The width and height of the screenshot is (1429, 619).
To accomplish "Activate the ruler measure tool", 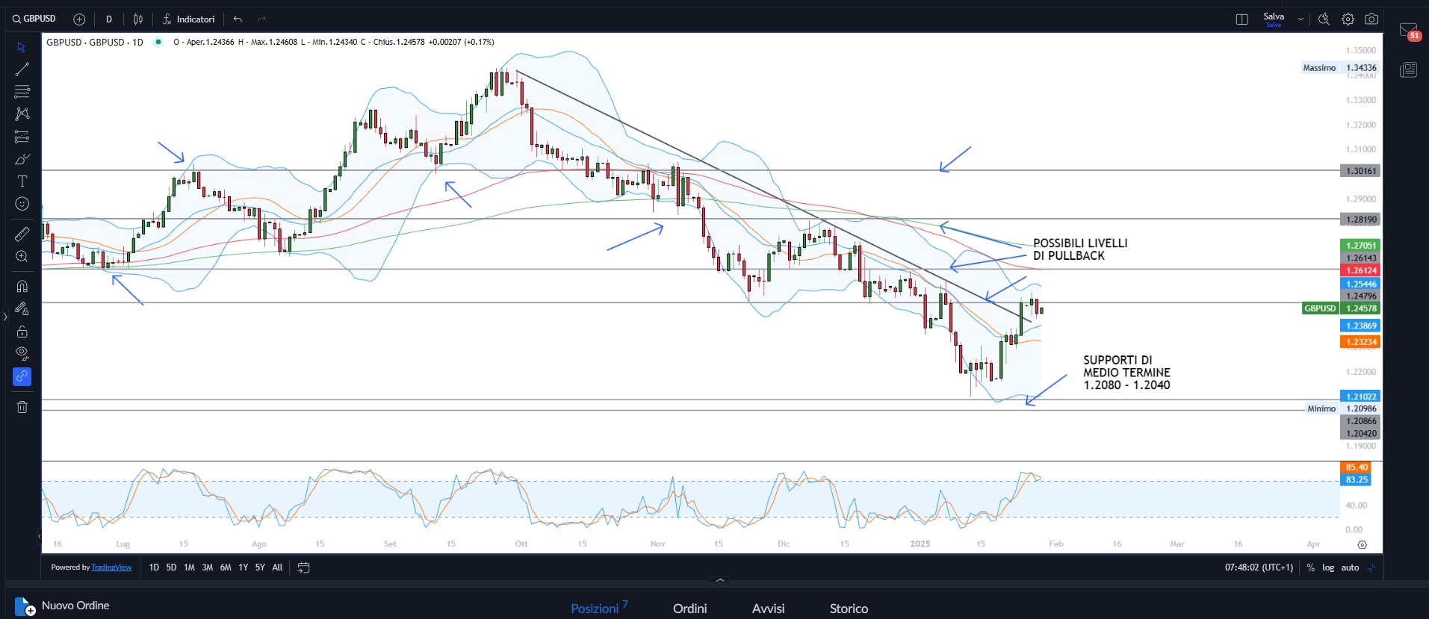I will coord(22,234).
